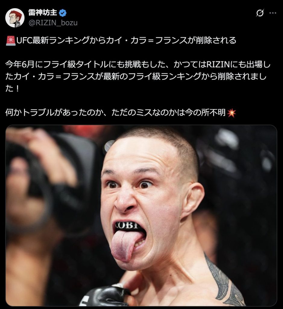
Task: Click the fighter's outstretched tongue in photo
Action: [123, 245]
